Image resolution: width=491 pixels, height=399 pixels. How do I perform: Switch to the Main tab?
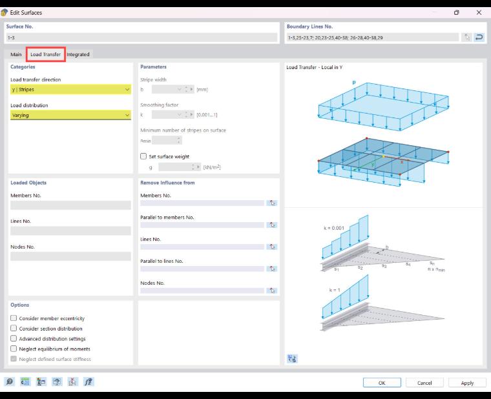click(16, 54)
